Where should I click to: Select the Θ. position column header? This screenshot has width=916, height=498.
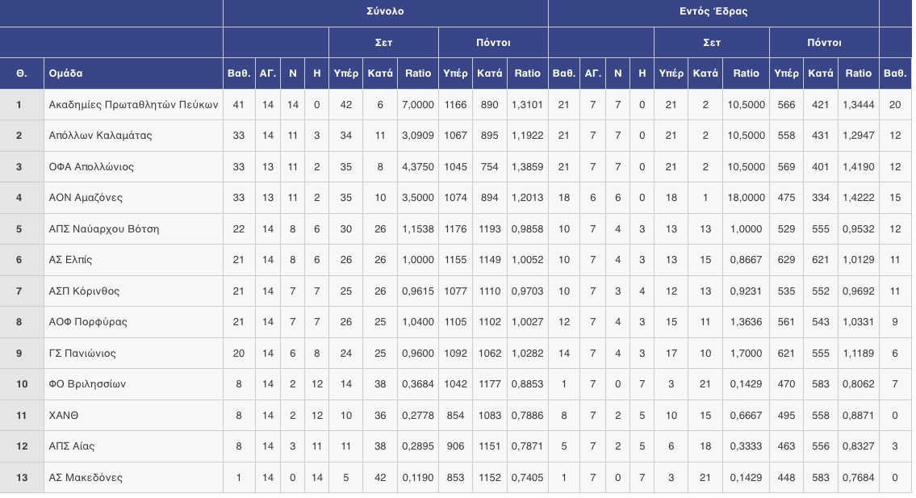(22, 73)
